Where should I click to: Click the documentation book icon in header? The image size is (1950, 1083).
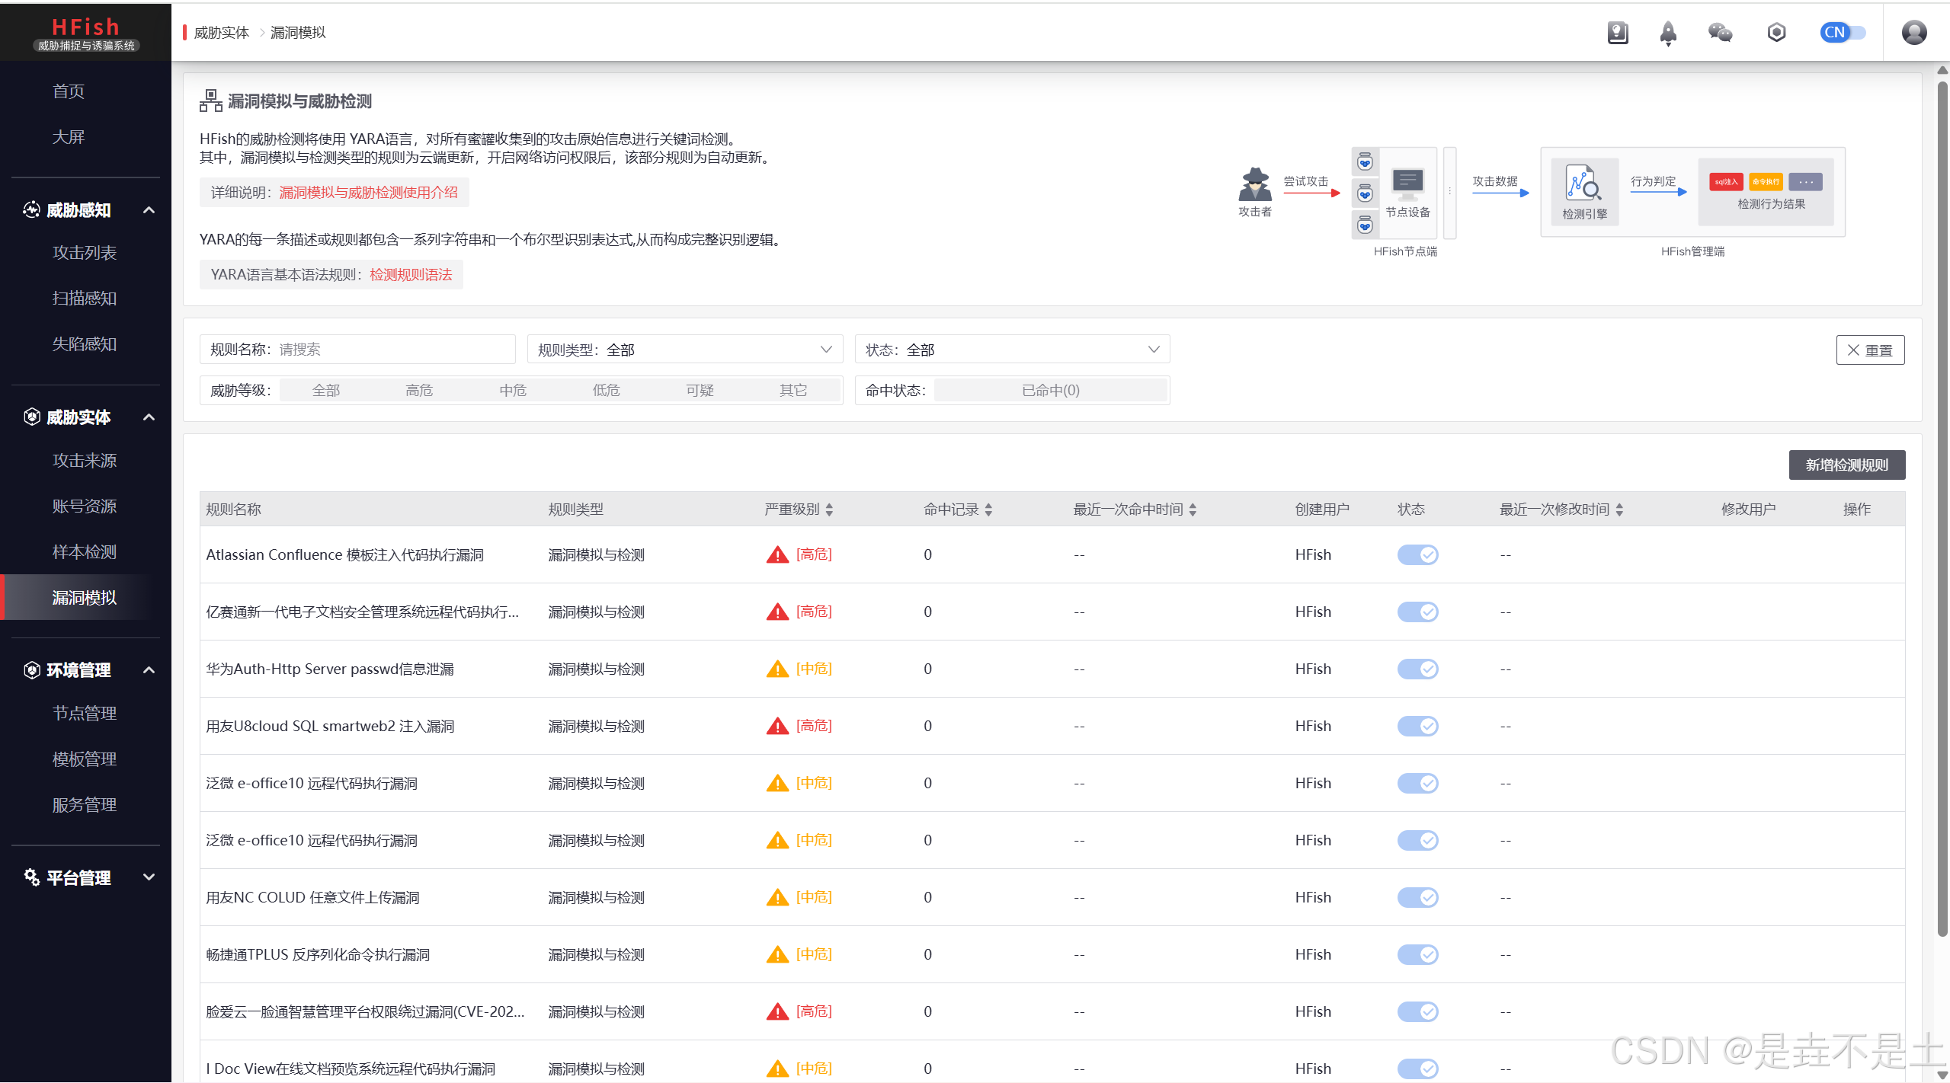click(x=1617, y=33)
